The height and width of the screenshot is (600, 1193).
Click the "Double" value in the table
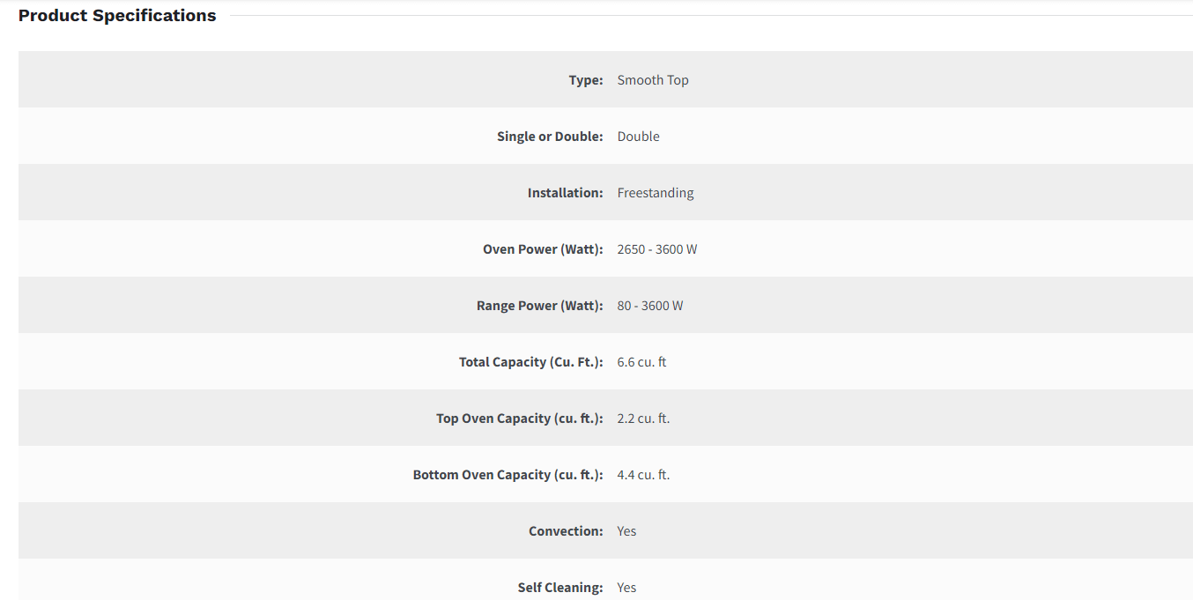point(638,137)
